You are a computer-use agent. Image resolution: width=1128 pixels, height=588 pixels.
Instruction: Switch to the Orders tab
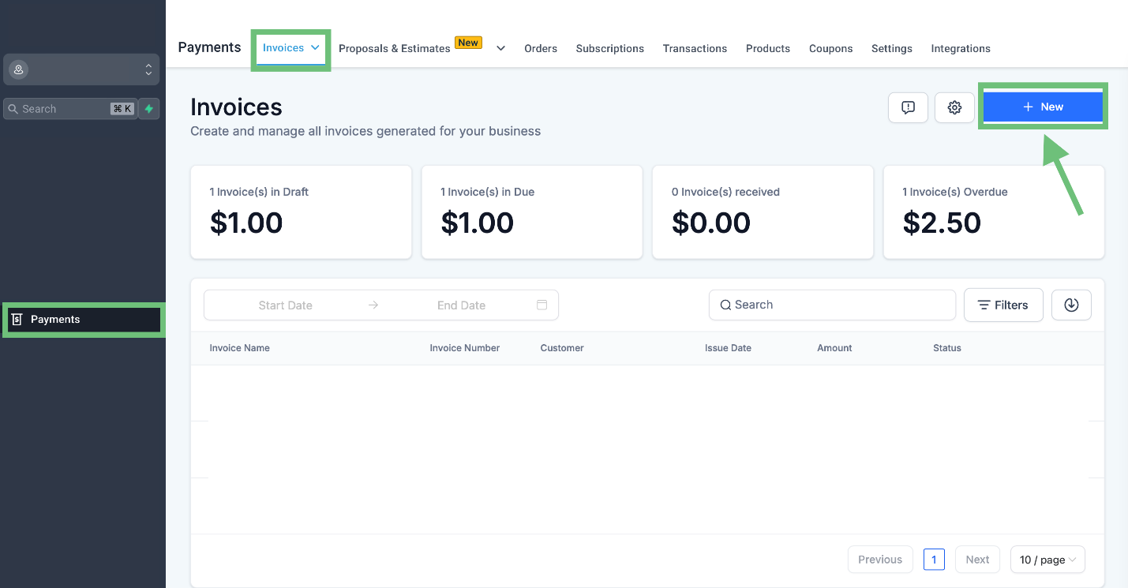pos(541,48)
